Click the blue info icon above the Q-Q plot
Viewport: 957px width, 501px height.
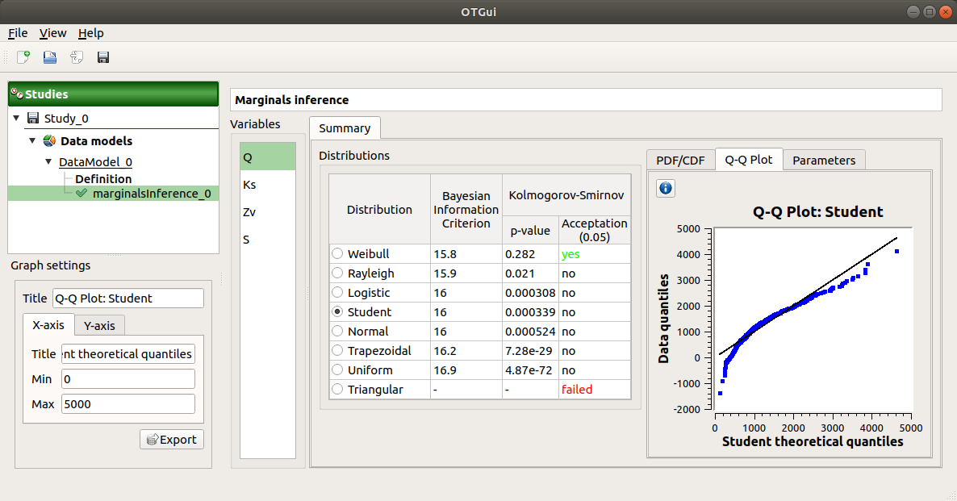tap(665, 188)
